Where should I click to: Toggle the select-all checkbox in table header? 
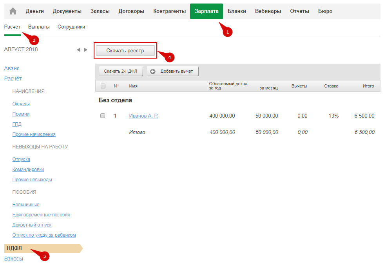tap(103, 86)
